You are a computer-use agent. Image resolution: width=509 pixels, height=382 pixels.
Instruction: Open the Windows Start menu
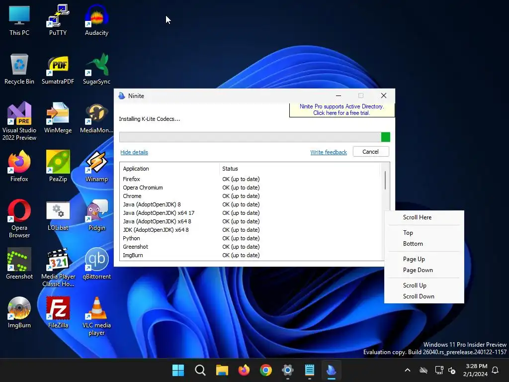pos(178,370)
